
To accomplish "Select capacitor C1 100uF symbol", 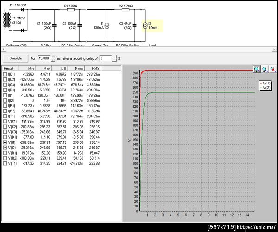I will (x=54, y=26).
